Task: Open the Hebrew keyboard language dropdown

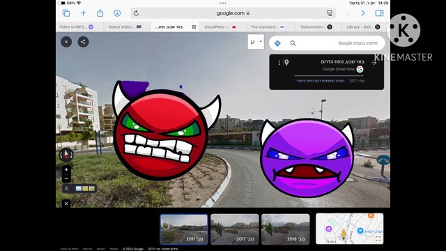Action: (x=260, y=42)
